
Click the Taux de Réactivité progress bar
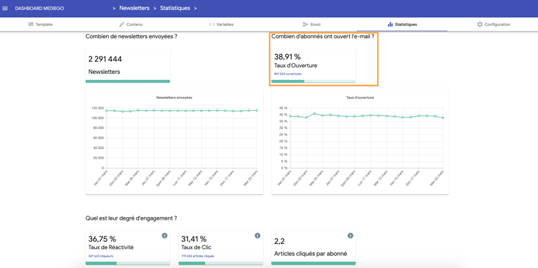tap(128, 263)
